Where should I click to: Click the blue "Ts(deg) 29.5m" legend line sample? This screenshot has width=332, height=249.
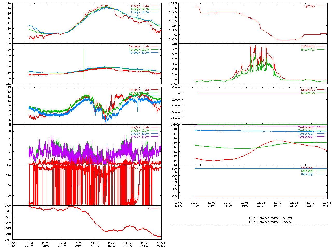click(155, 53)
